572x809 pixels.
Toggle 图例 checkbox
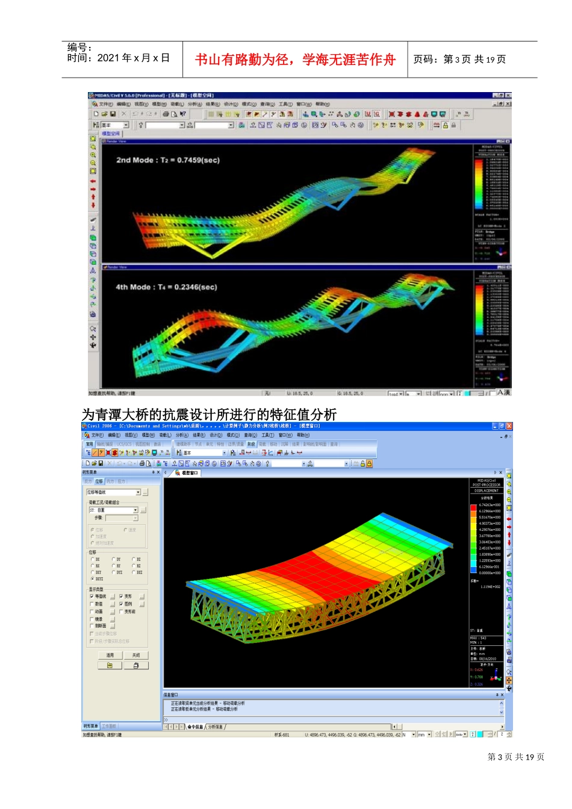[121, 604]
